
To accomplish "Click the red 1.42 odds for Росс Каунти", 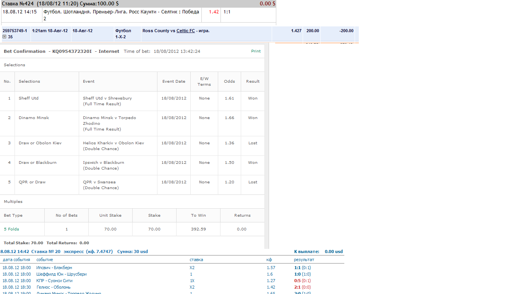I will [x=214, y=12].
